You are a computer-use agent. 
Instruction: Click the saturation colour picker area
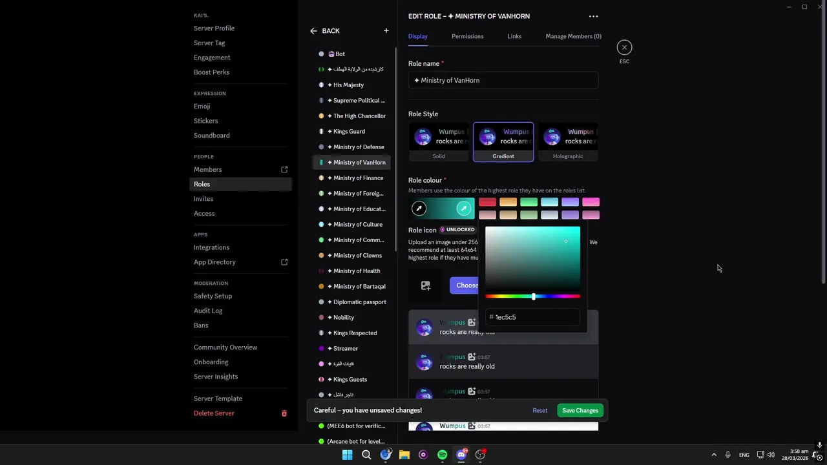point(533,257)
